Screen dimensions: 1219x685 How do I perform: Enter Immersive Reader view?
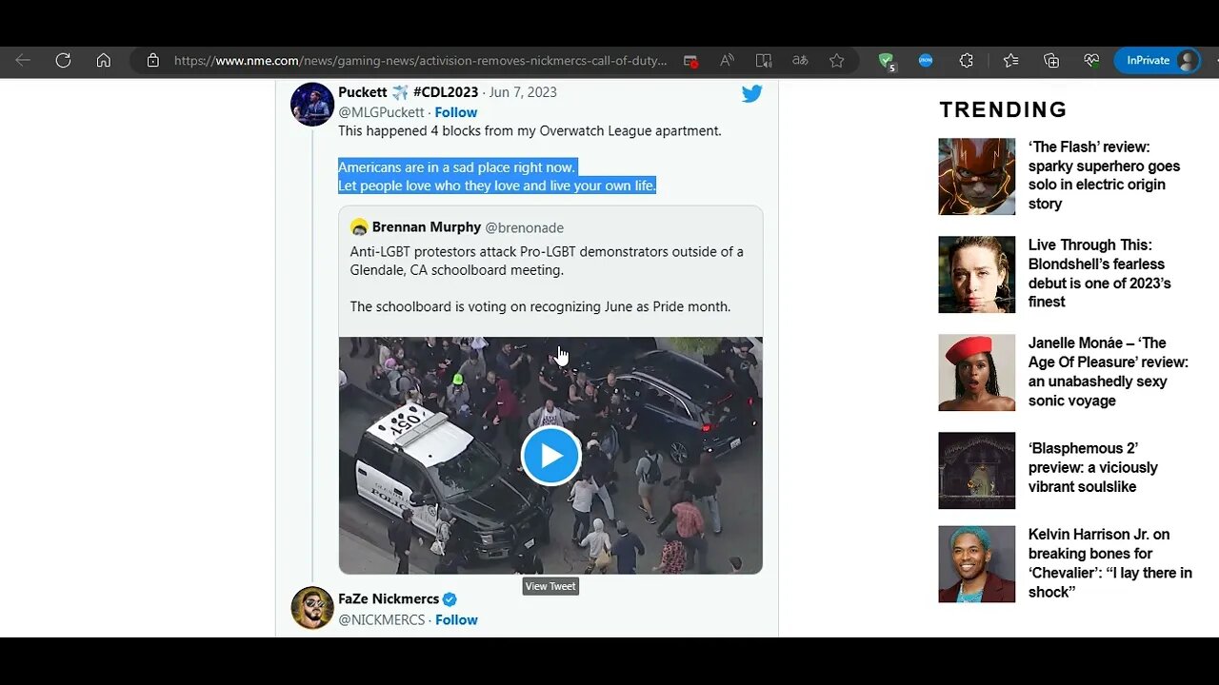(764, 61)
